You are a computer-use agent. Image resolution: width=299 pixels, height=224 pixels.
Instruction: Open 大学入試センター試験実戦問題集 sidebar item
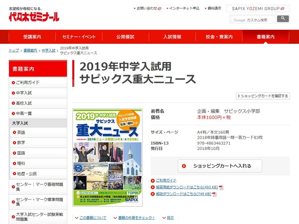tap(38, 217)
